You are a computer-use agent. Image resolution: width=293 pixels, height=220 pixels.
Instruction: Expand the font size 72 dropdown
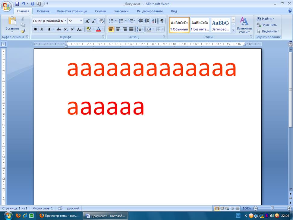81,21
